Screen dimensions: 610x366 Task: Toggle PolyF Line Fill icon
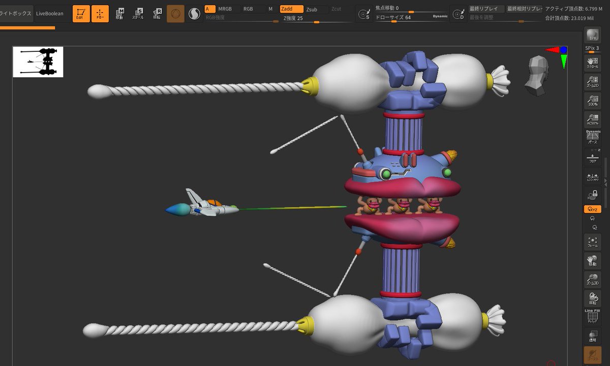[592, 316]
